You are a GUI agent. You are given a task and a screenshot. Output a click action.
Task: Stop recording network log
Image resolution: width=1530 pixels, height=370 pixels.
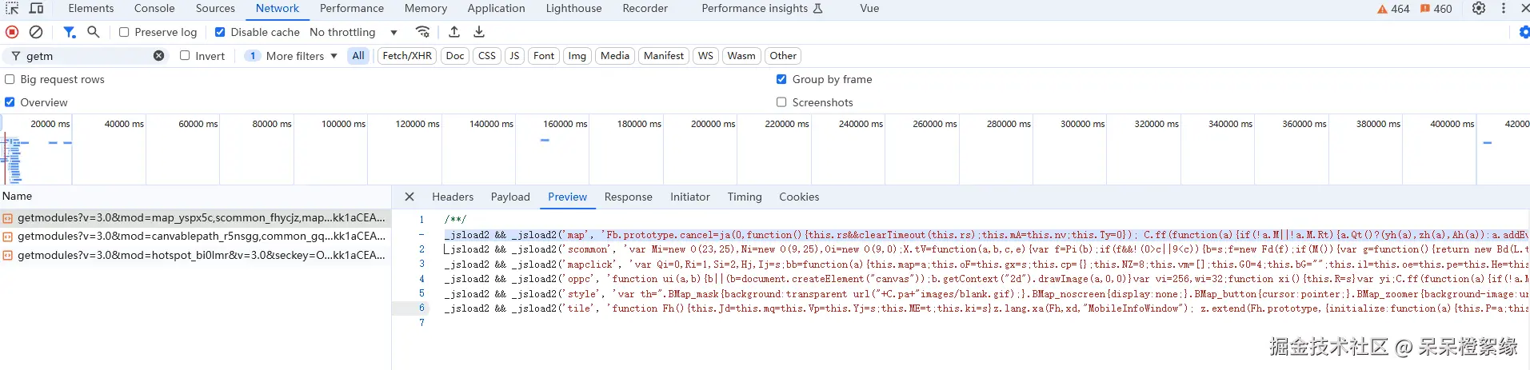point(12,32)
